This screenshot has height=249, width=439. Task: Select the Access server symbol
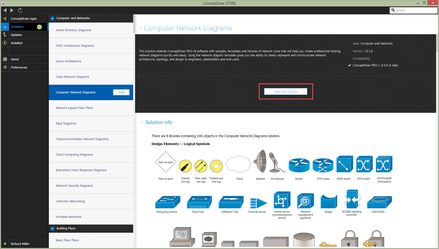pos(282,200)
